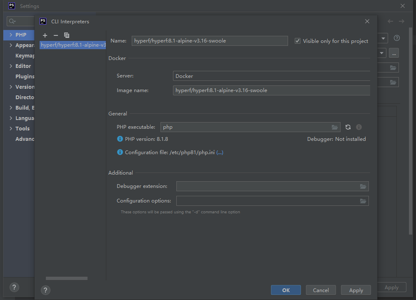Expand the Tools settings node
The height and width of the screenshot is (300, 416).
11,128
